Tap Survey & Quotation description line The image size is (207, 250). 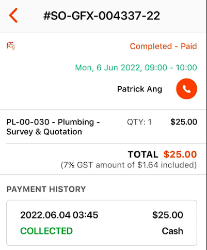click(44, 132)
